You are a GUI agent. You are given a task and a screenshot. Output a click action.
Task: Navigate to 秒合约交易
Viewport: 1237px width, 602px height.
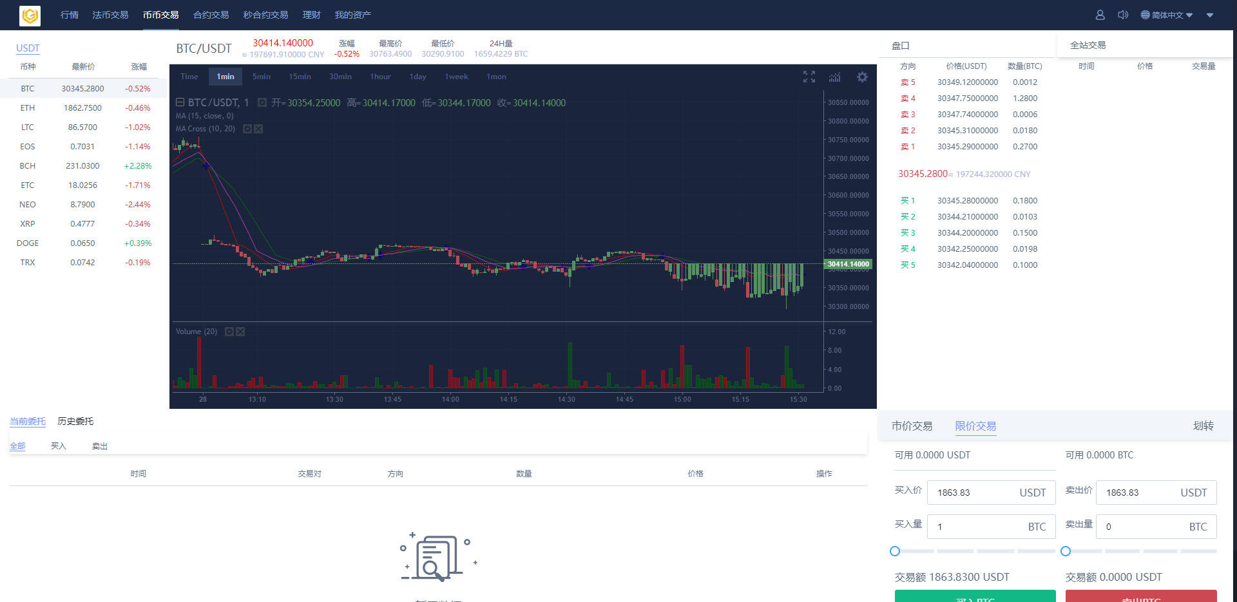(x=265, y=15)
